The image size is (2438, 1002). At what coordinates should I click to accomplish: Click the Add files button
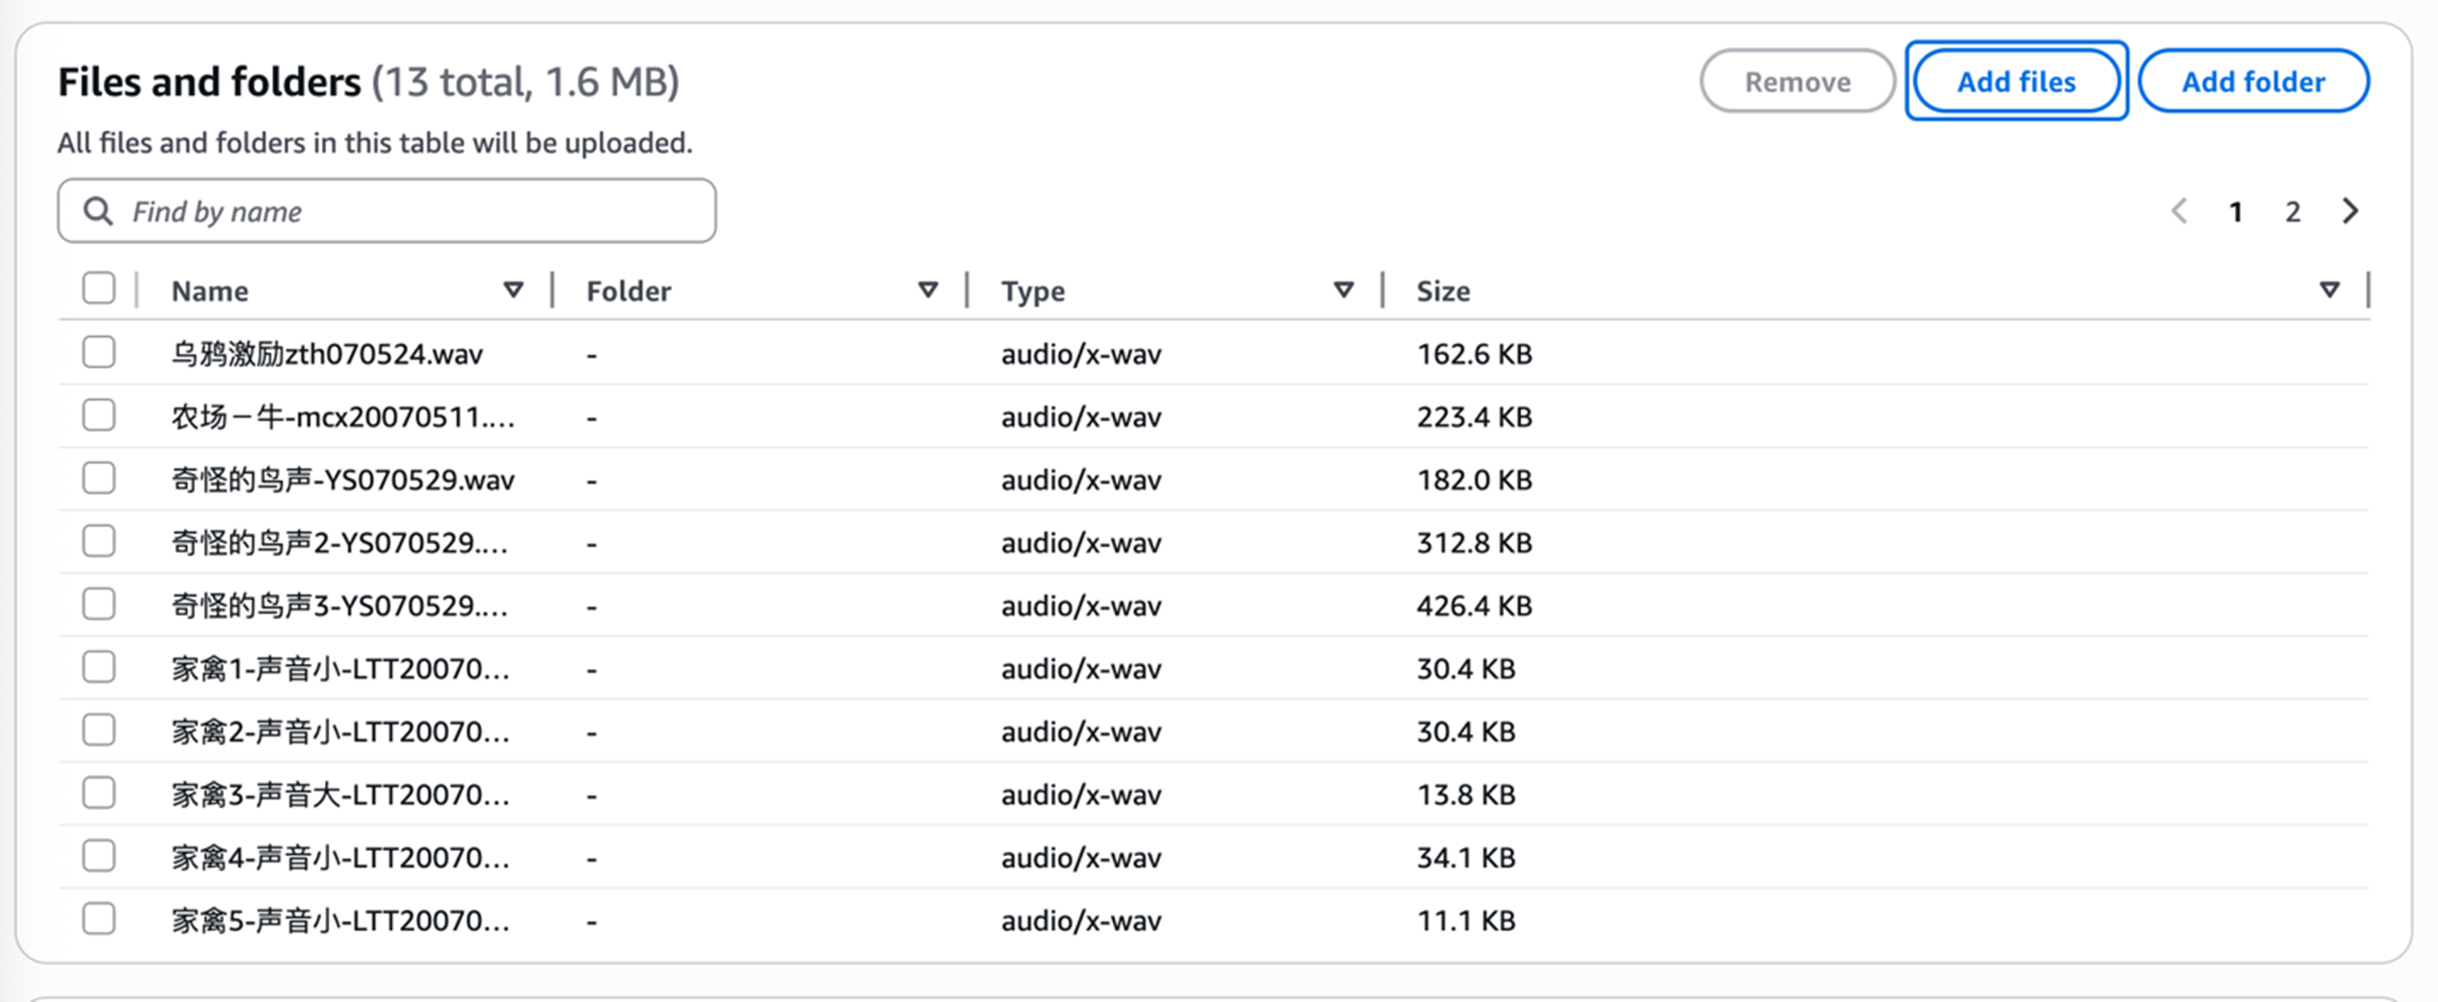2016,81
